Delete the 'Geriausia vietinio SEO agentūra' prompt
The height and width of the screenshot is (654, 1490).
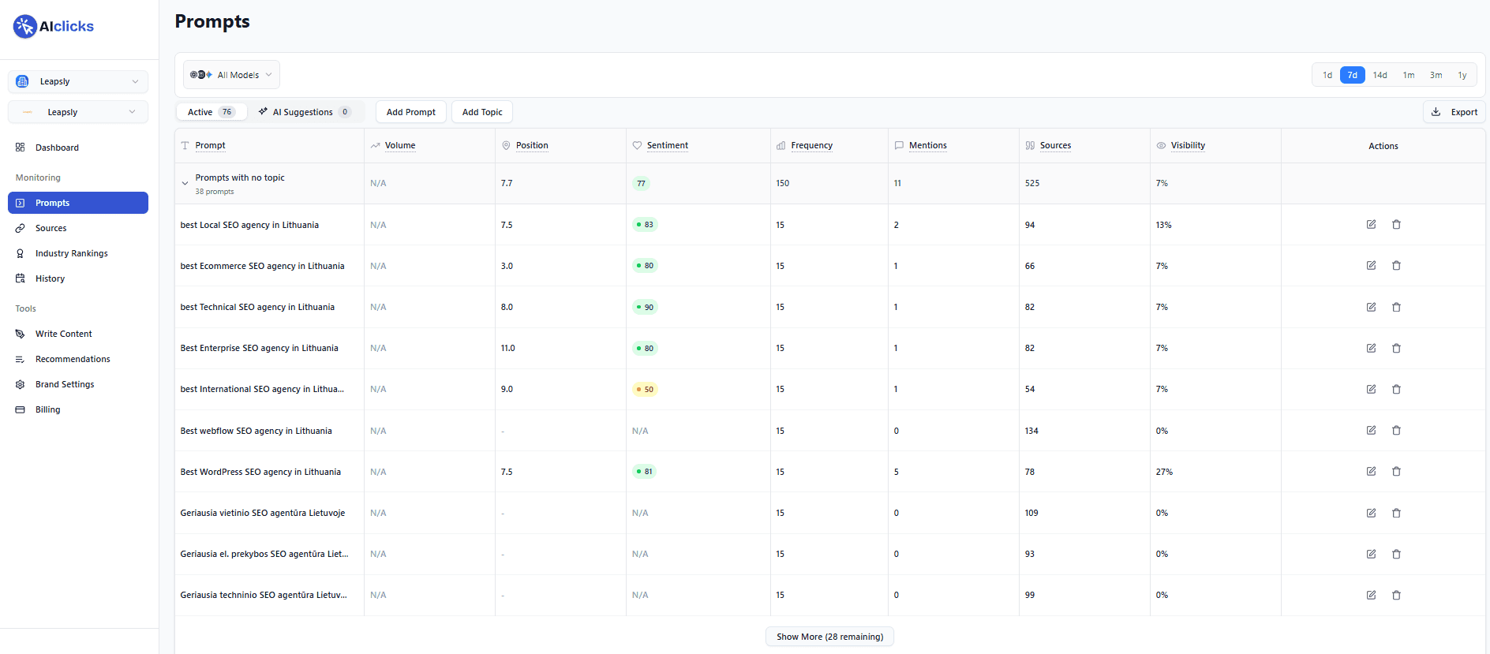pos(1396,513)
